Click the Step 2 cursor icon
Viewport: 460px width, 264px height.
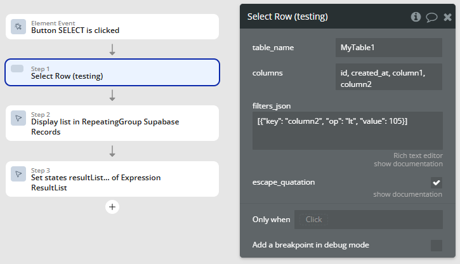[18, 118]
